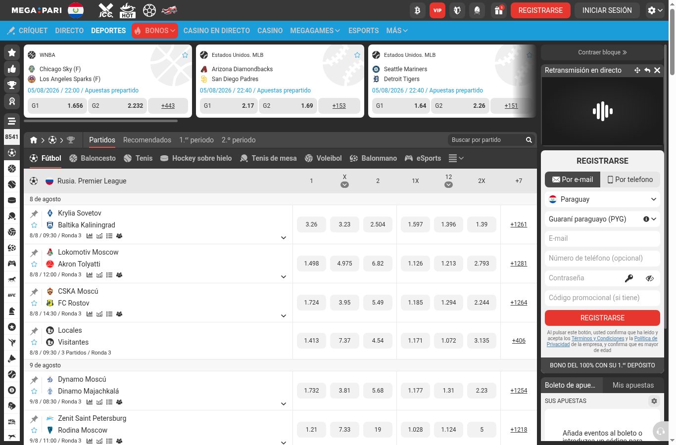676x445 pixels.
Task: Open the Paraguay country dropdown
Action: click(x=602, y=199)
